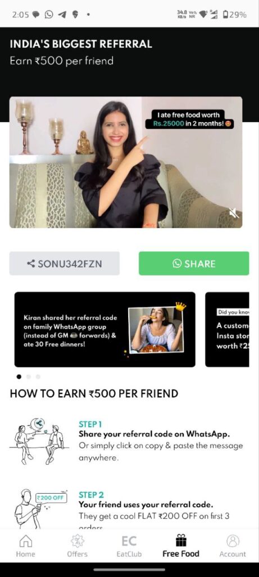
Task: Tap the Free Food gift icon
Action: [181, 540]
